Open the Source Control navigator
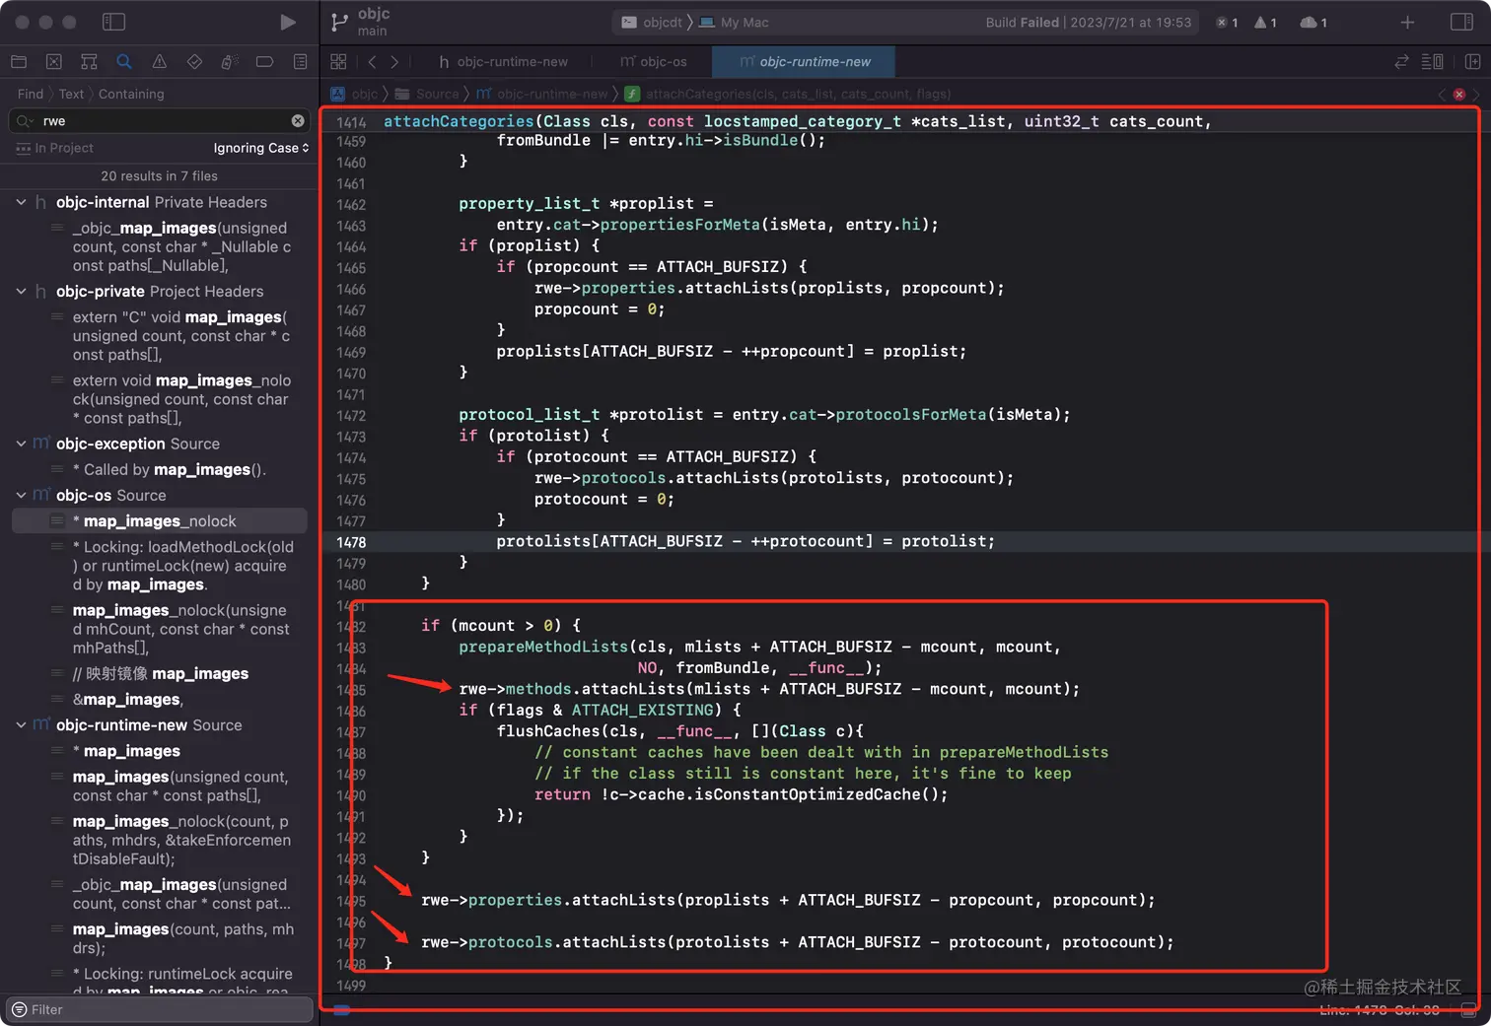Viewport: 1491px width, 1026px height. pyautogui.click(x=54, y=62)
